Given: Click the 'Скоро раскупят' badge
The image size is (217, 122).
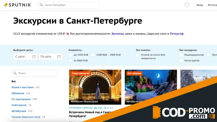Looking at the screenshot, I should 81,73.
